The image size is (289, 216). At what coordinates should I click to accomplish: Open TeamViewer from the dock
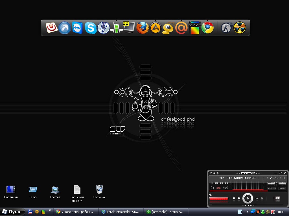(x=77, y=28)
